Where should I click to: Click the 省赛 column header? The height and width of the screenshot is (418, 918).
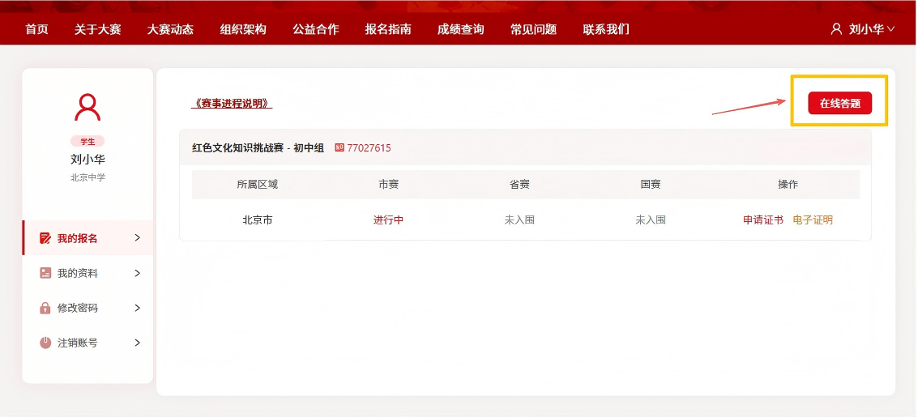click(x=519, y=185)
